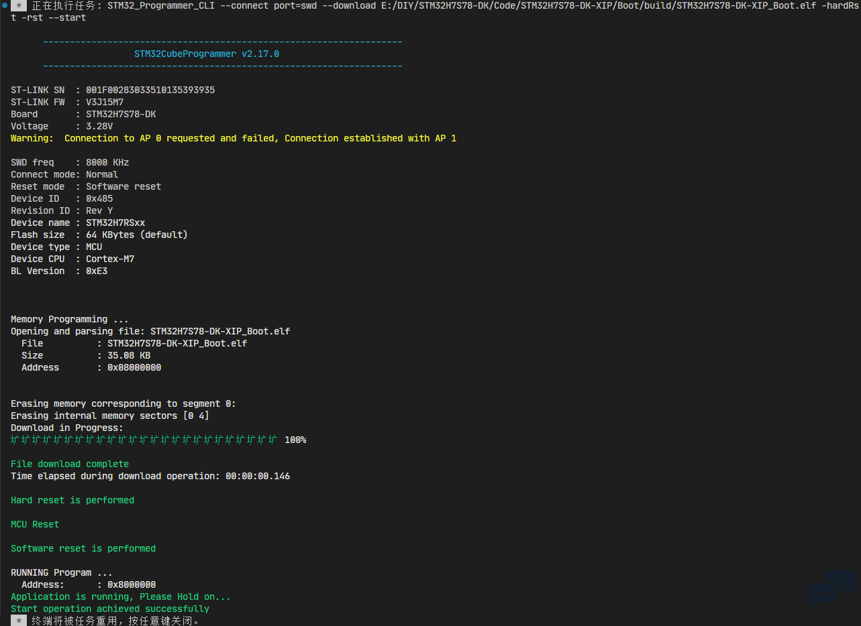The image size is (861, 626).
Task: Click the Software reset is performed message
Action: 83,548
